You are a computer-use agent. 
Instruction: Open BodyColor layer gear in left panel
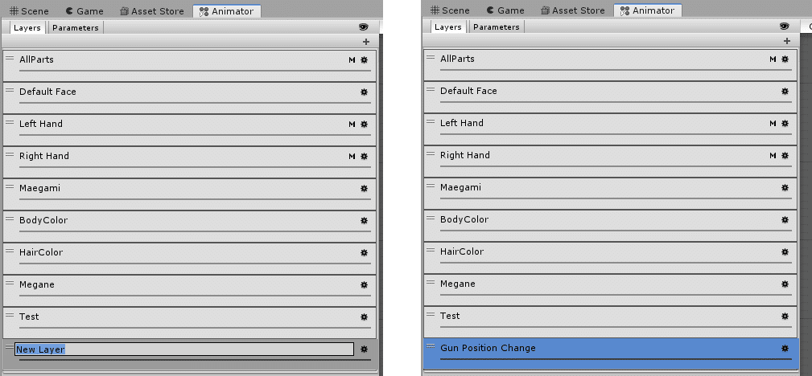point(364,220)
